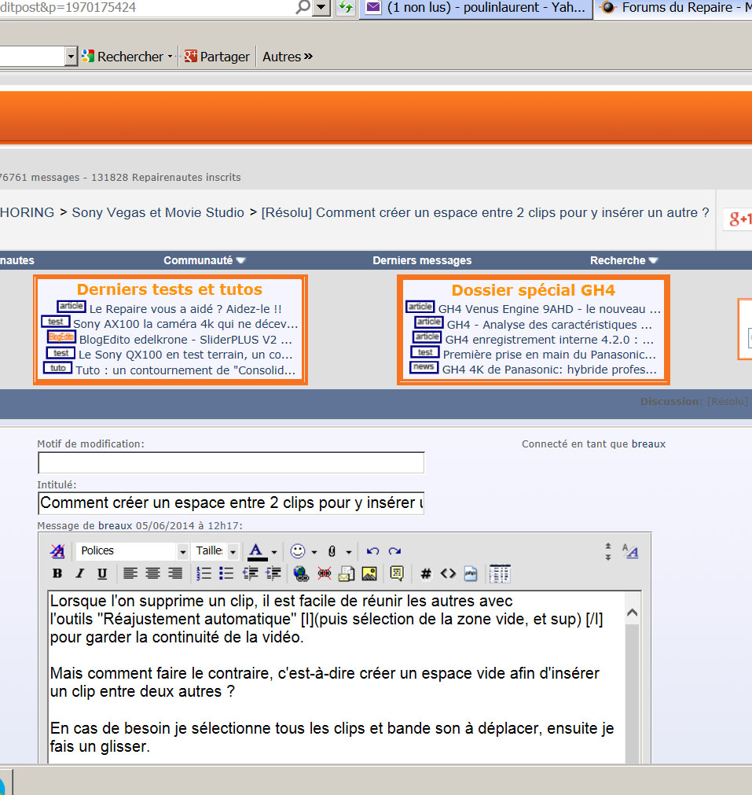Click the ordered list icon
752x795 pixels.
tap(204, 574)
